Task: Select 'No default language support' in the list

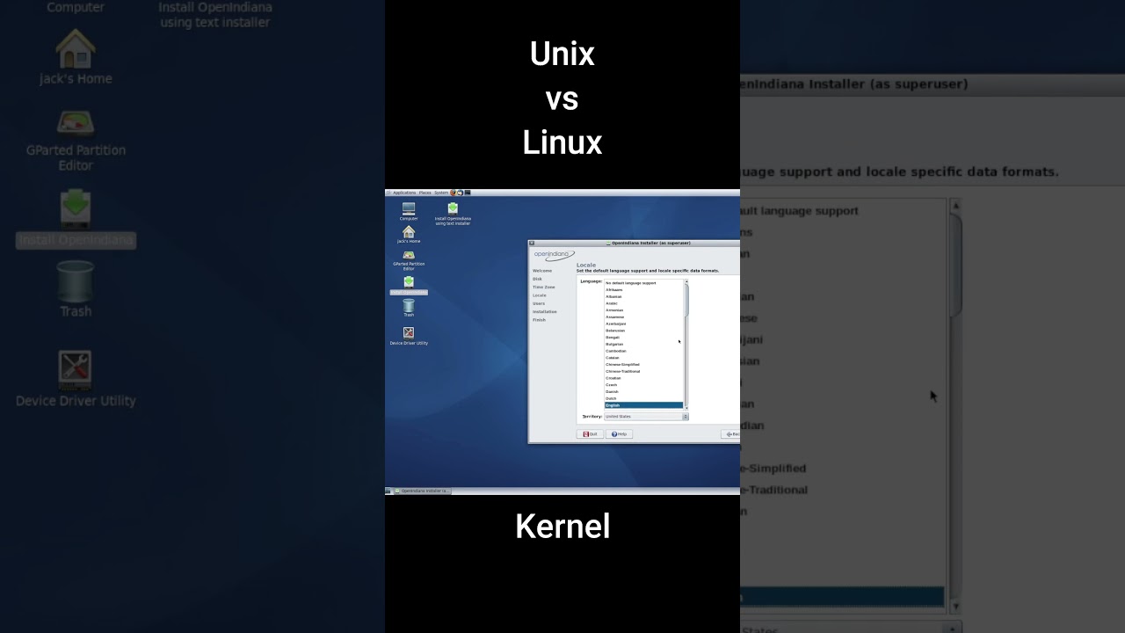Action: point(643,283)
